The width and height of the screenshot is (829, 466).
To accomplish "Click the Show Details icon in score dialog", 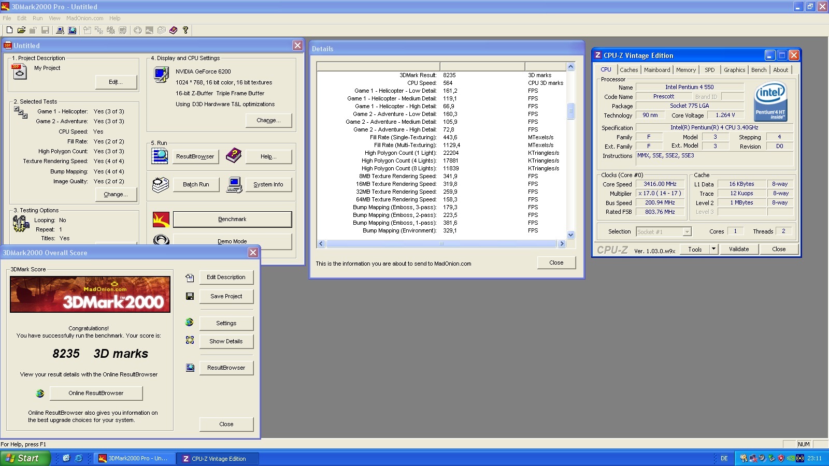I will coord(190,340).
